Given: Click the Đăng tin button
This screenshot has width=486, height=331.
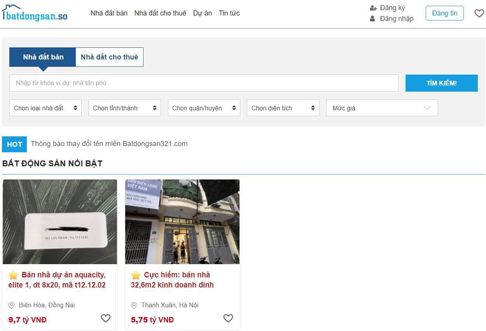Looking at the screenshot, I should coord(444,13).
